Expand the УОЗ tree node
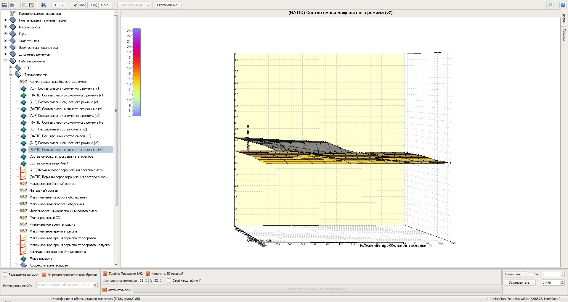Screen dimensions: 568x302 click(11, 68)
